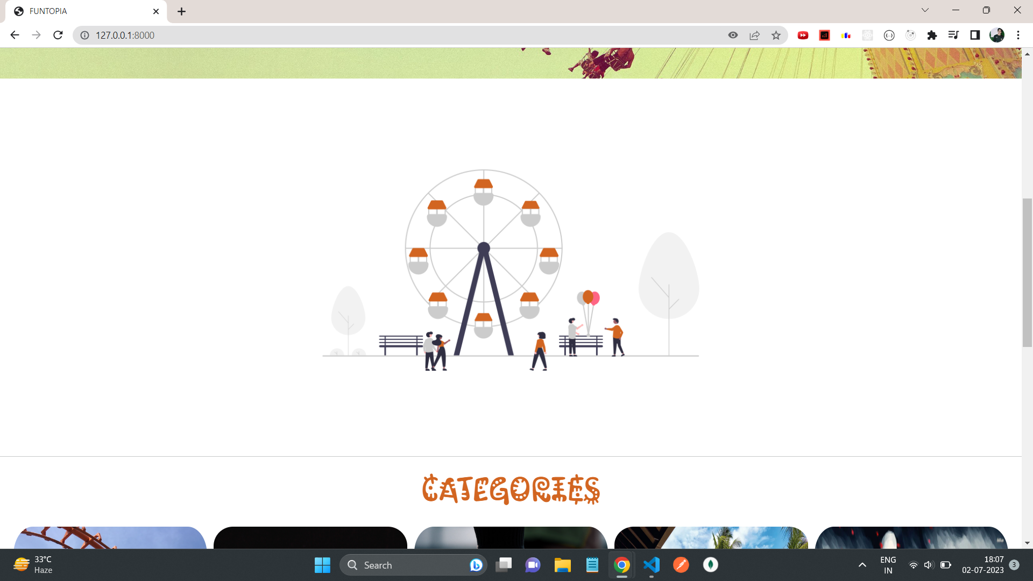The image size is (1033, 581).
Task: Open Notepad from the taskbar
Action: tap(591, 565)
